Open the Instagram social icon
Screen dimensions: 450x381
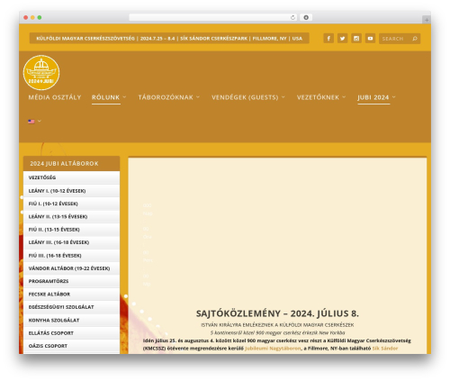(x=356, y=39)
